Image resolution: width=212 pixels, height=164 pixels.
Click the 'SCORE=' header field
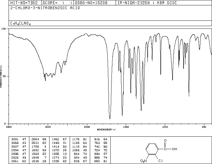57,3
